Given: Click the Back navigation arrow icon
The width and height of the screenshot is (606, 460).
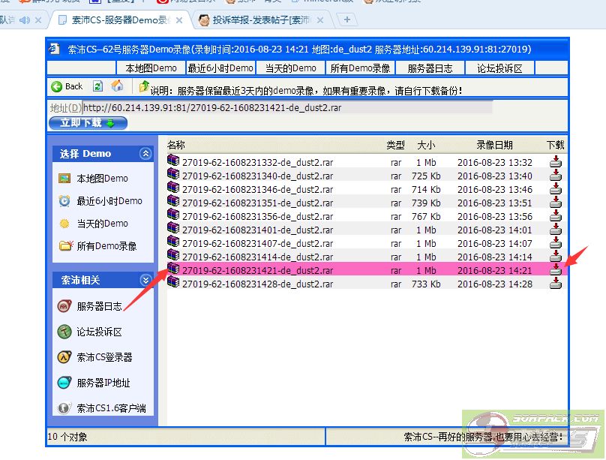Looking at the screenshot, I should click(x=56, y=86).
